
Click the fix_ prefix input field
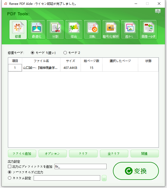(81, 166)
